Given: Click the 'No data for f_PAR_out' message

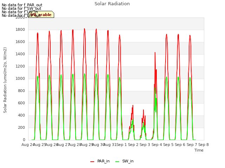Looking at the screenshot, I should (22, 5).
